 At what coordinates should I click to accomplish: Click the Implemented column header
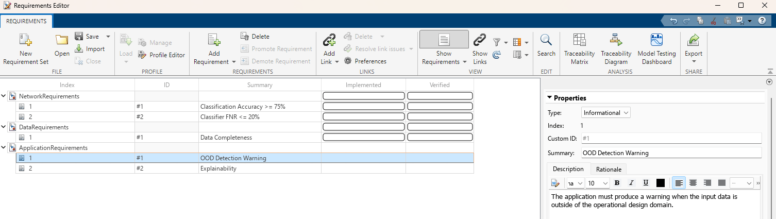pyautogui.click(x=363, y=85)
